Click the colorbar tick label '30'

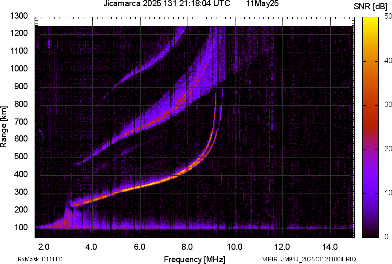388,105
